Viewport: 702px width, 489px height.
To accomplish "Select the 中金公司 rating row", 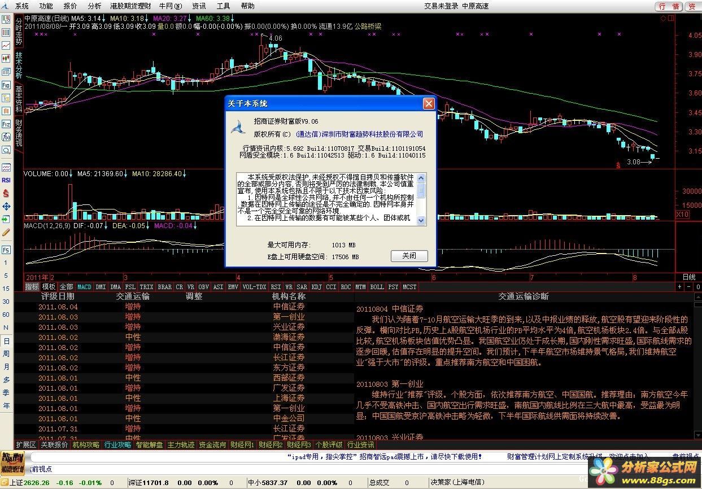I will tap(184, 418).
